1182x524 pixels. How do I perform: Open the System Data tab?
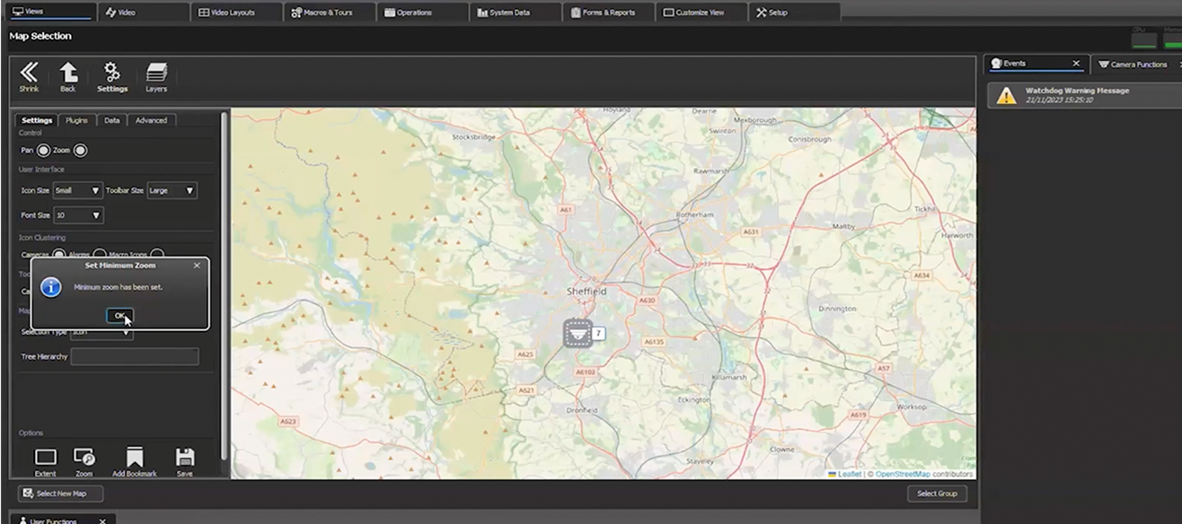[516, 13]
